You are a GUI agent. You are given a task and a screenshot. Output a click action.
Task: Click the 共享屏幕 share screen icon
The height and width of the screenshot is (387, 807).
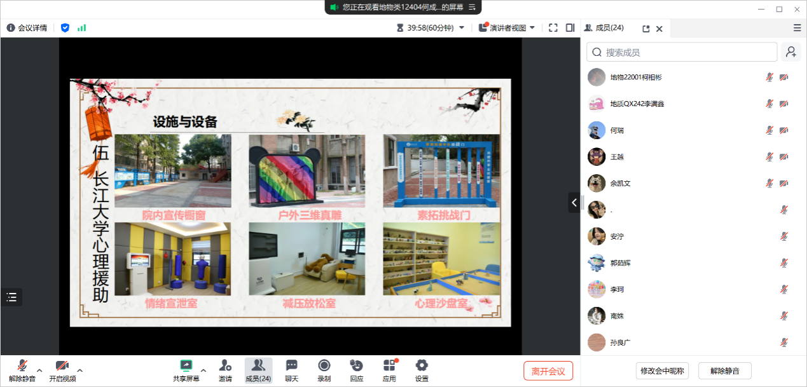186,365
